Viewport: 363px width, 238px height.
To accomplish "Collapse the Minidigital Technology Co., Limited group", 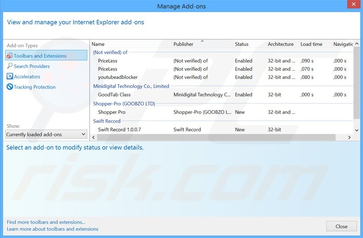I will click(x=131, y=86).
